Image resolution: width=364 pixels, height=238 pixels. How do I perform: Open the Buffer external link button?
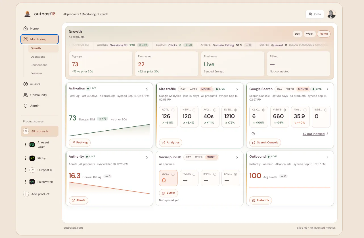click(169, 193)
